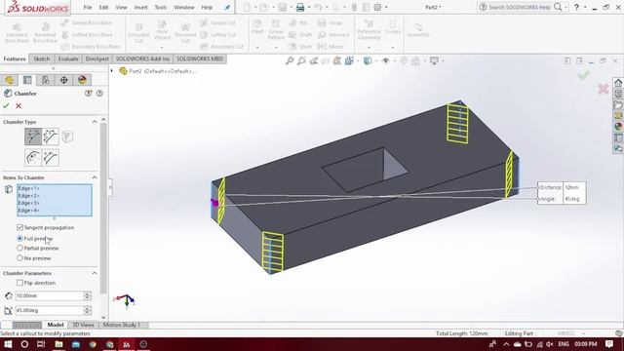The height and width of the screenshot is (351, 624).
Task: Select No preview radio button
Action: click(x=19, y=257)
